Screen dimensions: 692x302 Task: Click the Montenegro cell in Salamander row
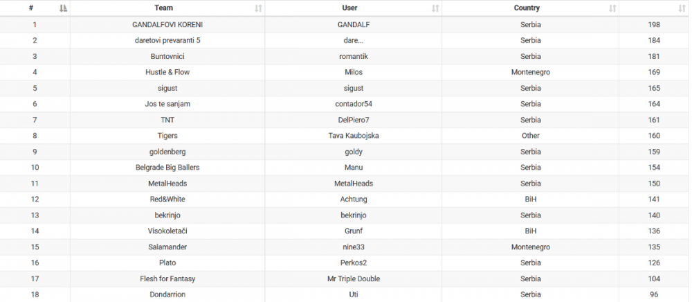(530, 247)
